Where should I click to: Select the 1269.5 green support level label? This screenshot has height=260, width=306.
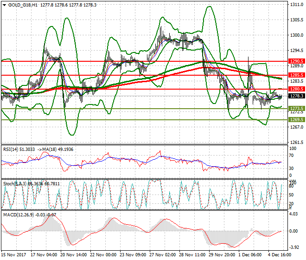[296, 119]
